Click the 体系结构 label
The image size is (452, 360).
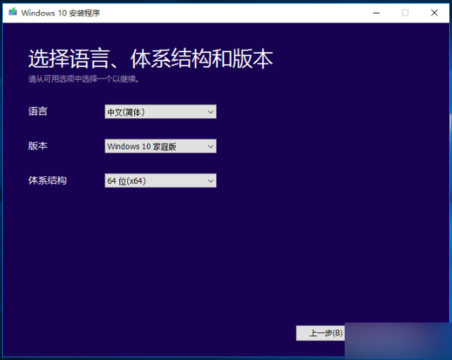click(x=47, y=180)
